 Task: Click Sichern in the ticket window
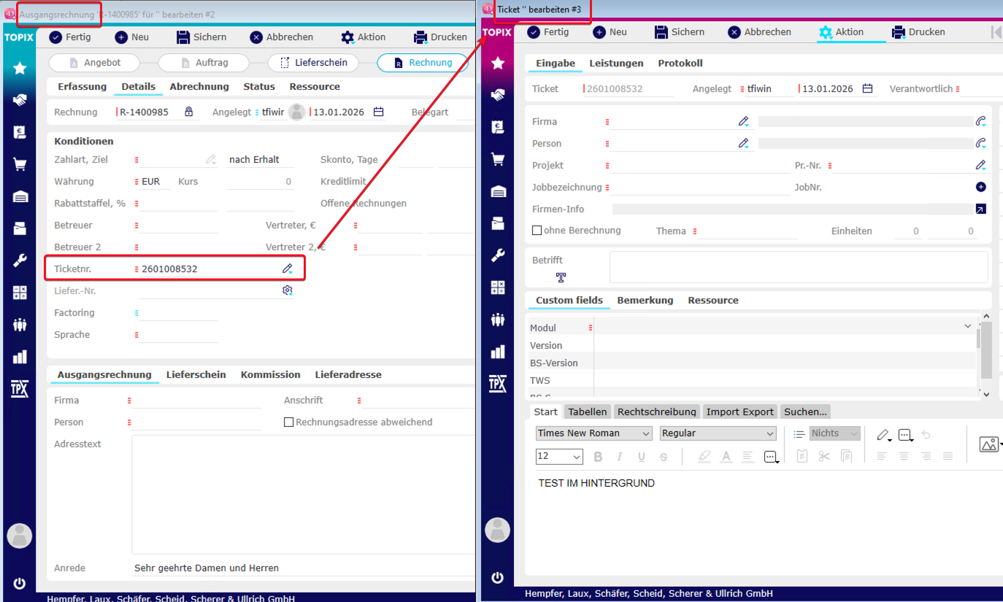point(680,32)
